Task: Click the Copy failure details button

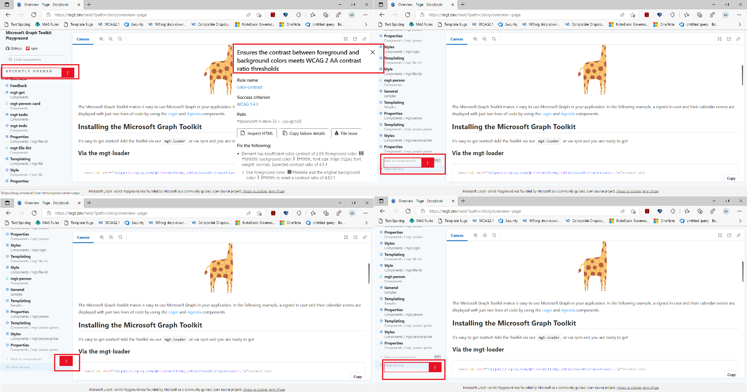Action: (304, 133)
